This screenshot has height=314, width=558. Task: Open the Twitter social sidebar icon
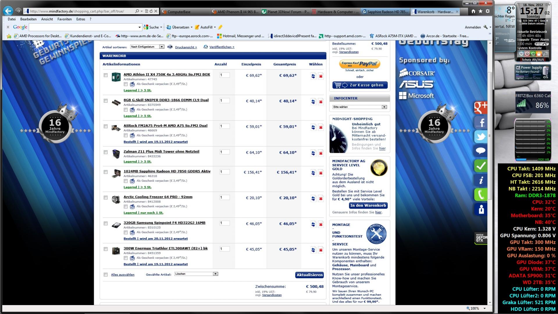tap(480, 137)
